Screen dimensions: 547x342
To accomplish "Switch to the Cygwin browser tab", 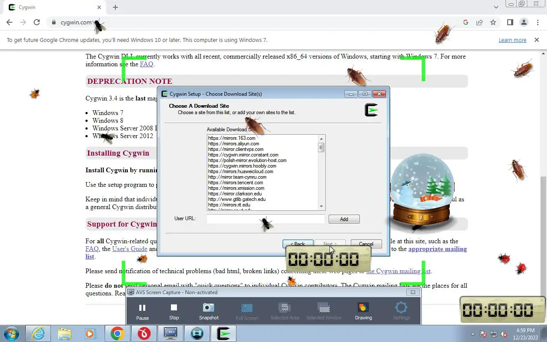I will 55,7.
